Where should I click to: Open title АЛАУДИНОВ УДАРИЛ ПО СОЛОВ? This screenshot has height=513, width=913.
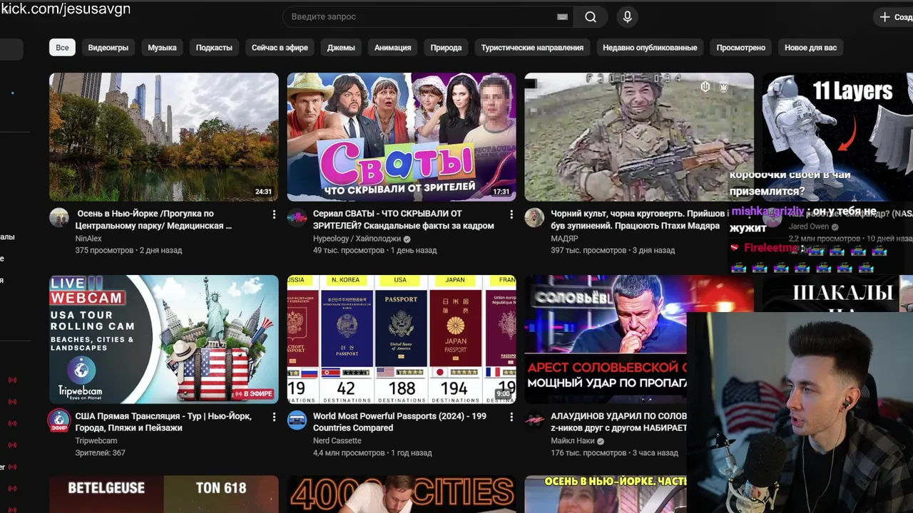click(x=618, y=422)
